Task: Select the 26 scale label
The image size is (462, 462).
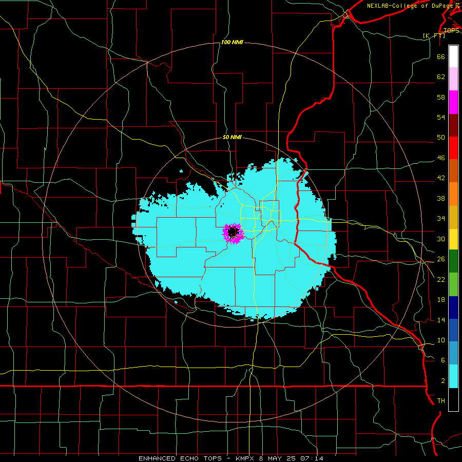Action: [441, 259]
